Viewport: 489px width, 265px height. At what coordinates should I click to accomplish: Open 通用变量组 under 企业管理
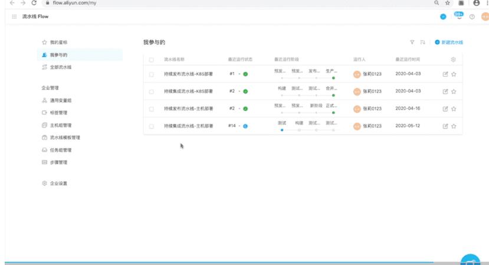pos(61,100)
